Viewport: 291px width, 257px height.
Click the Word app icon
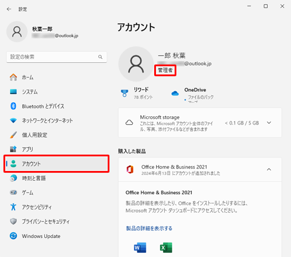[140, 248]
